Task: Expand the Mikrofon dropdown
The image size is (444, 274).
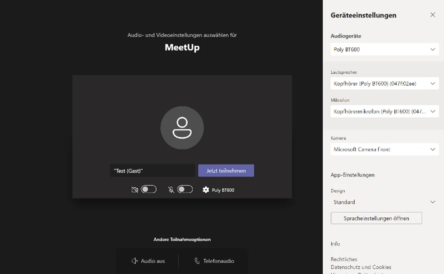Action: [384, 112]
